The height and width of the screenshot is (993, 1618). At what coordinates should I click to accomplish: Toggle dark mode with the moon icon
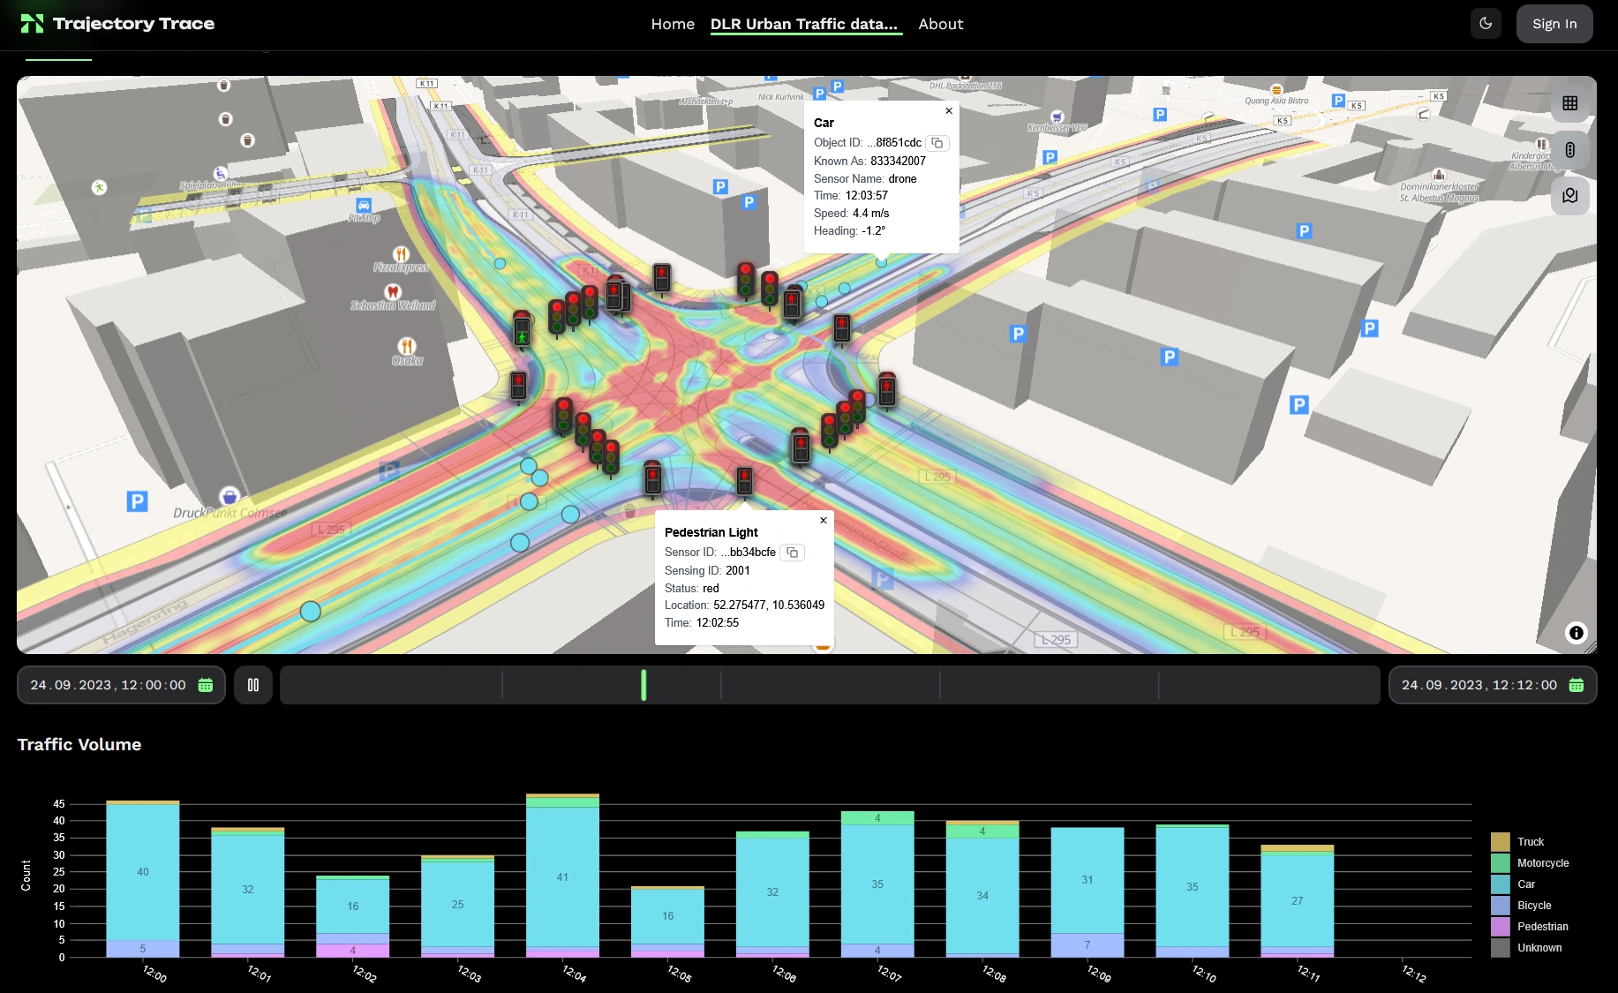coord(1486,23)
